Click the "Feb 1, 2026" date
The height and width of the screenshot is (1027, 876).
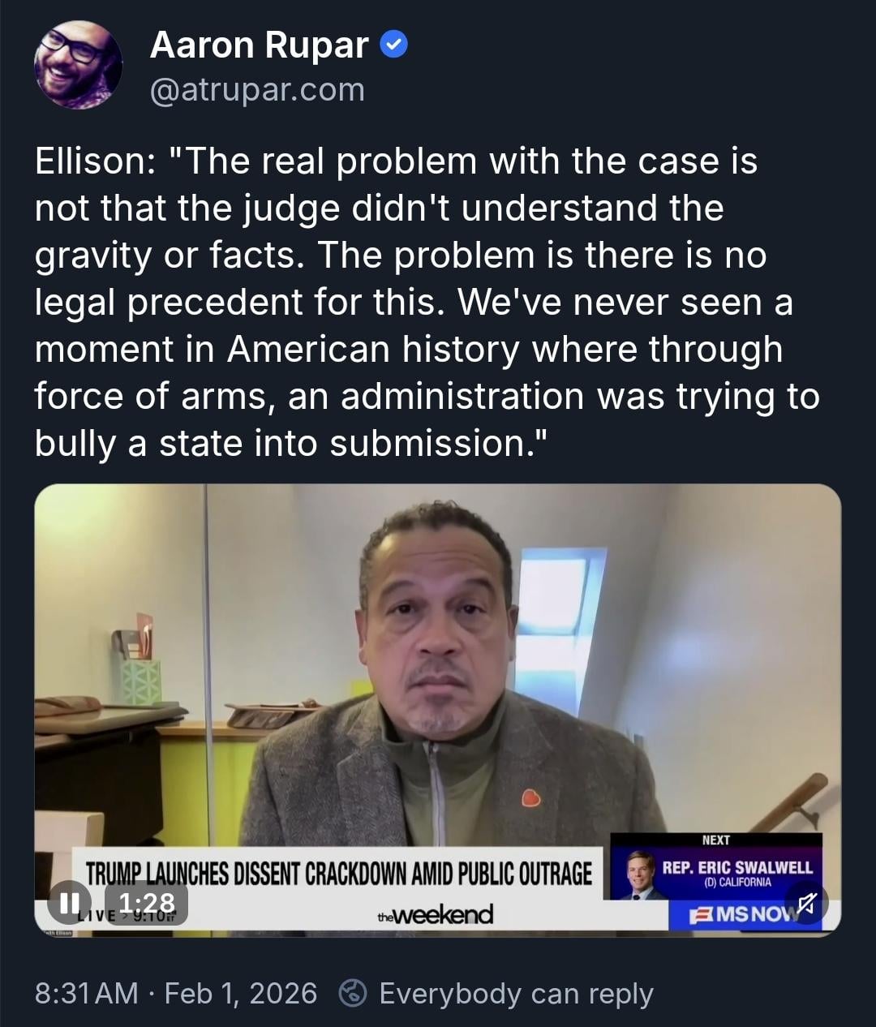pos(241,993)
